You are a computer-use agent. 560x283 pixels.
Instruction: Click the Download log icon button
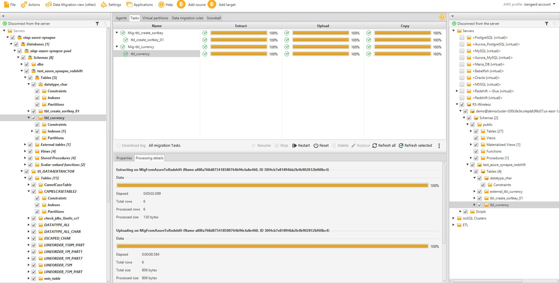[118, 146]
